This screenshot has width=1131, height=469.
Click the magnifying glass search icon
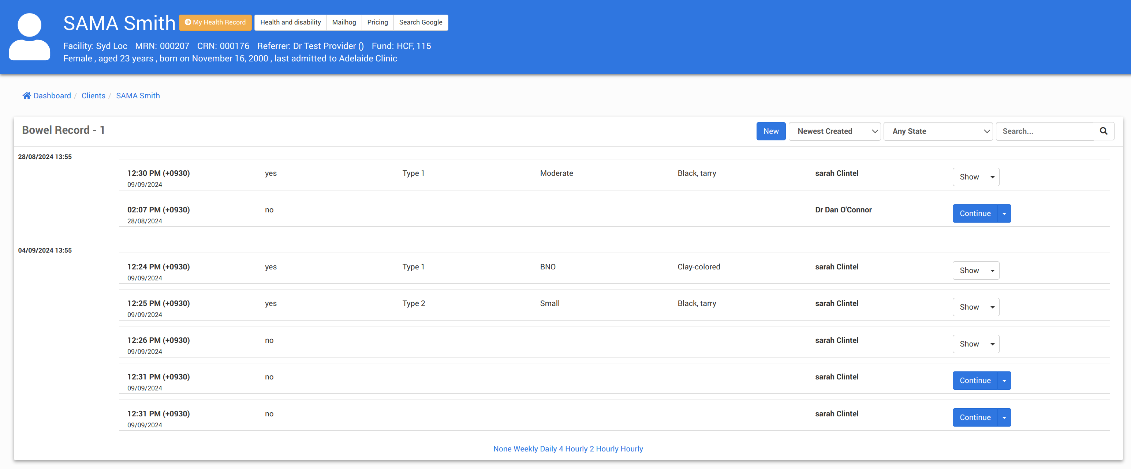[1103, 131]
